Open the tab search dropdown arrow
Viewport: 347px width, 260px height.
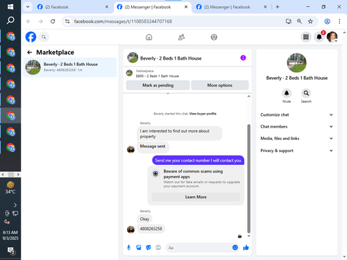click(28, 7)
